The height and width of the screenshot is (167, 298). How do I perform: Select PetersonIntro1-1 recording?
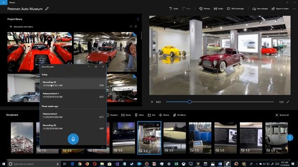73,95
